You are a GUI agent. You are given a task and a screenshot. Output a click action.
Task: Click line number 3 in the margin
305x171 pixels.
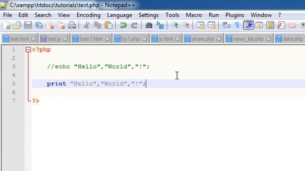point(14,66)
